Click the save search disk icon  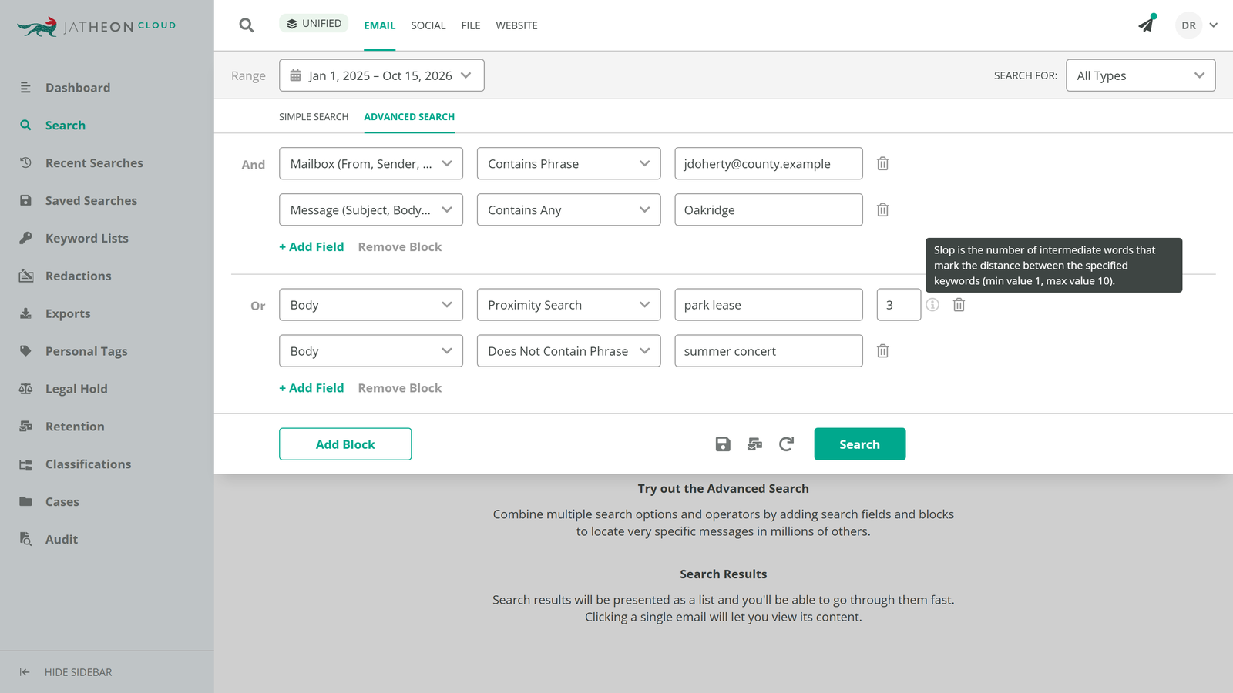(723, 444)
